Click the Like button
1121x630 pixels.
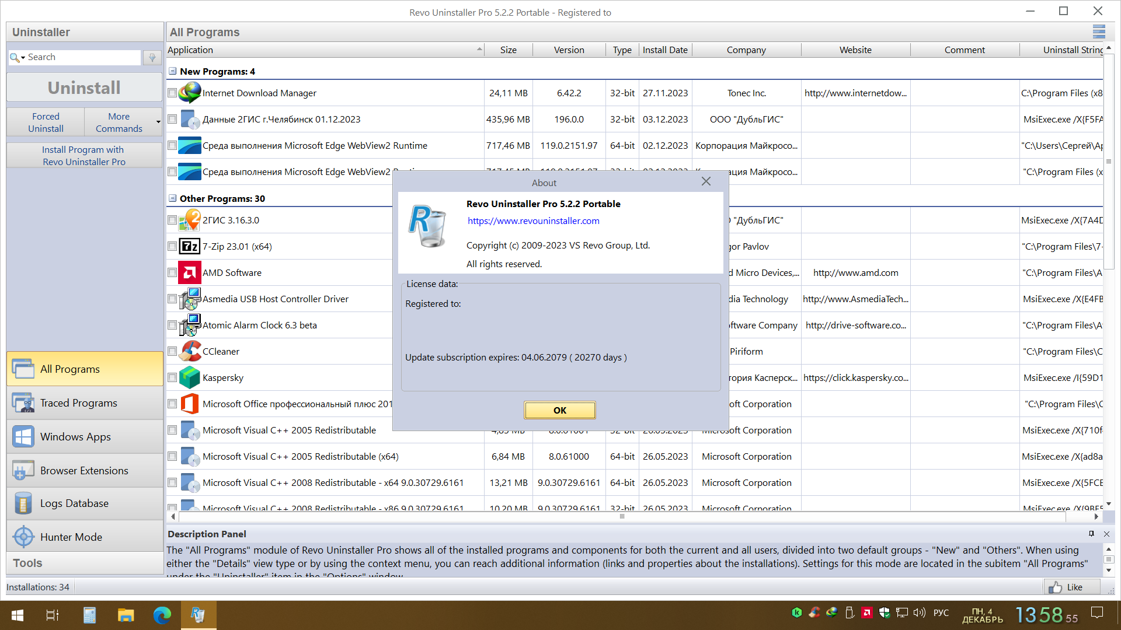1072,587
